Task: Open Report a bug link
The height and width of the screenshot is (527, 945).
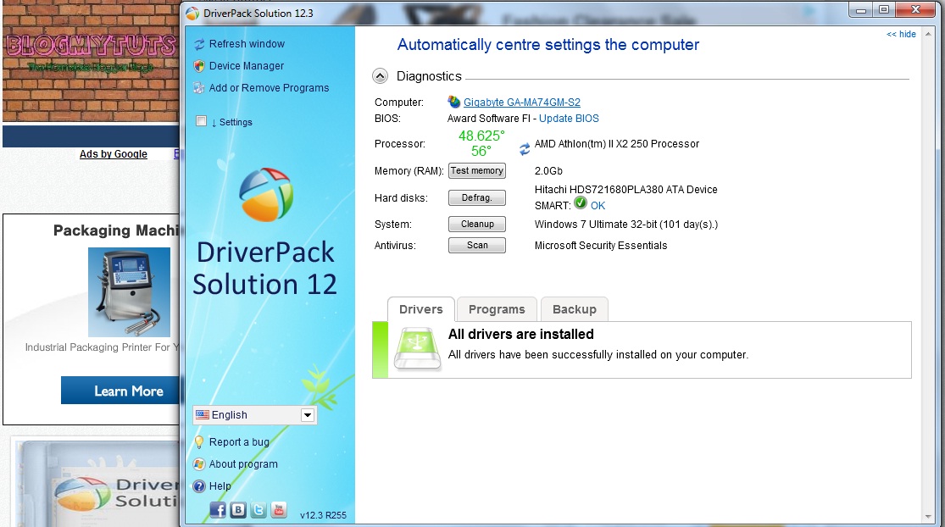Action: pos(239,442)
